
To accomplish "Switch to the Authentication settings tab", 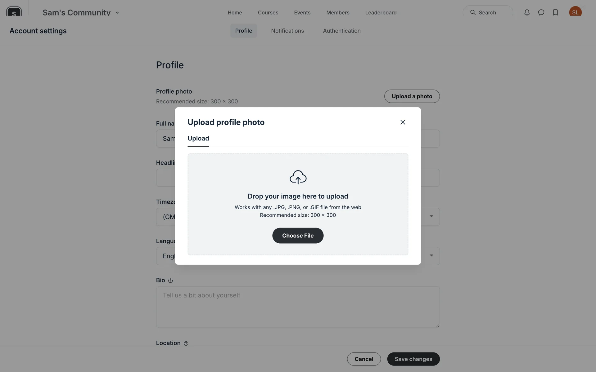I will pyautogui.click(x=341, y=31).
